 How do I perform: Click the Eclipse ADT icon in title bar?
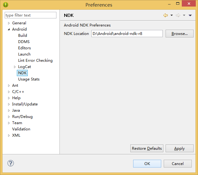coord(6,5)
